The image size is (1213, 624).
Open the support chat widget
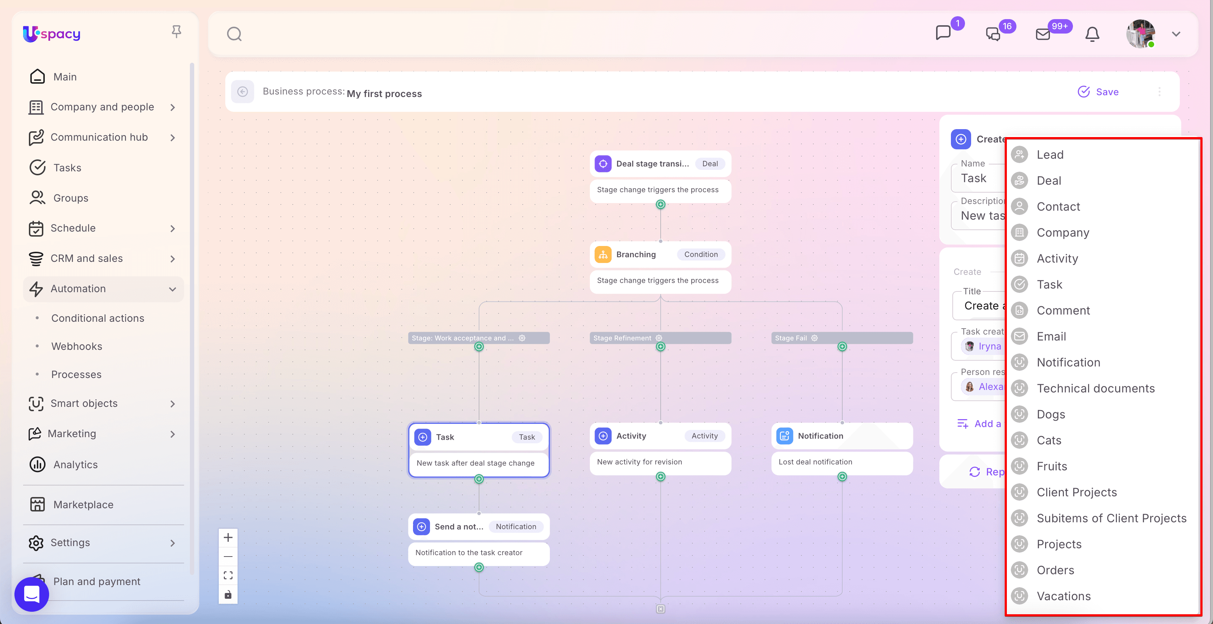point(31,594)
